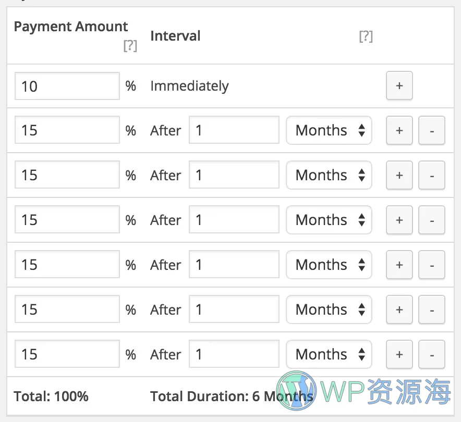Click the plus button in the second row
The width and height of the screenshot is (461, 422).
pos(399,130)
